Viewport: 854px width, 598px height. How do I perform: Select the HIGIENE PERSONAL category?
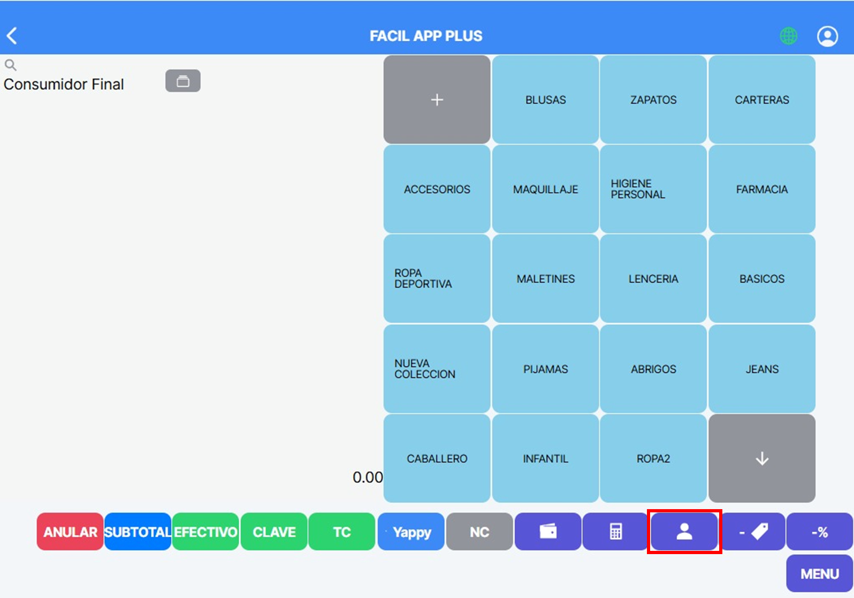[x=653, y=189]
